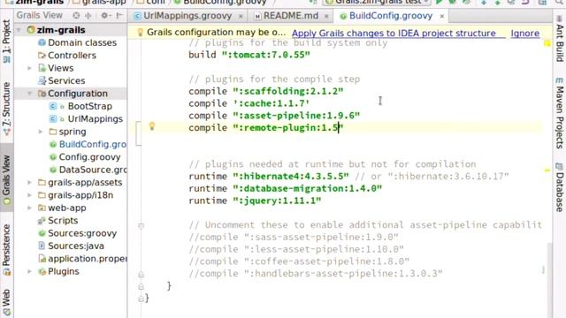The image size is (566, 318).
Task: Expand the Plugins node
Action: [x=30, y=271]
